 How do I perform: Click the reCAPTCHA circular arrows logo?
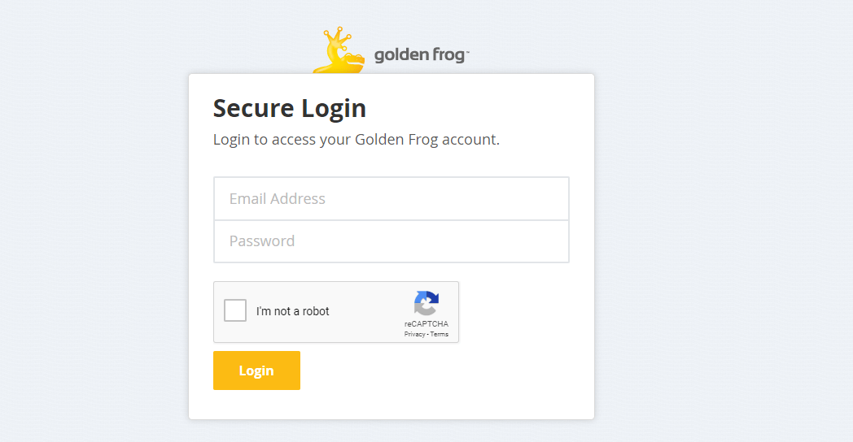click(x=426, y=303)
